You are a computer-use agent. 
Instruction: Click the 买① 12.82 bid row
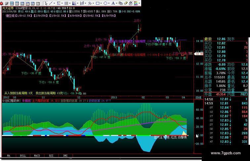226,43
